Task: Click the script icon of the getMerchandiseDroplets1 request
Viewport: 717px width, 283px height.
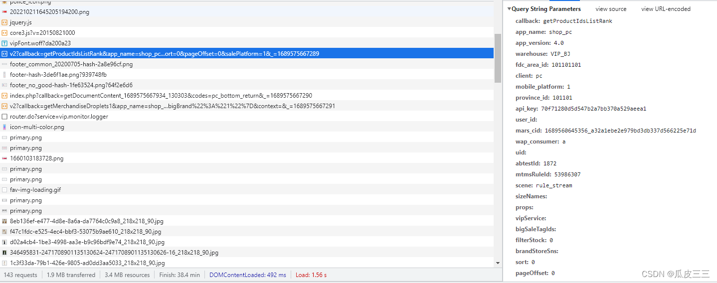Action: pos(4,106)
